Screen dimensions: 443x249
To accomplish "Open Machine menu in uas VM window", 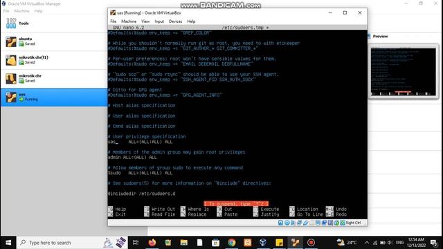I will coord(129,21).
